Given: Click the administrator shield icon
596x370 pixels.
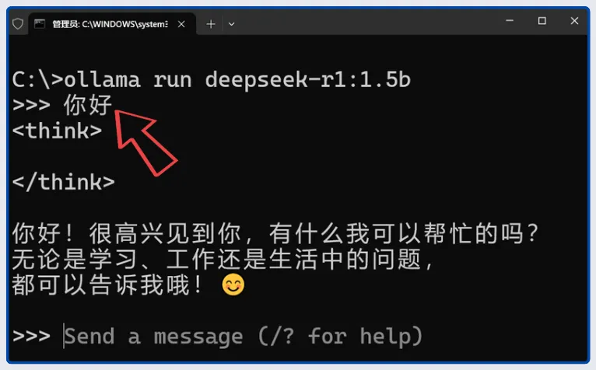Looking at the screenshot, I should [x=18, y=24].
